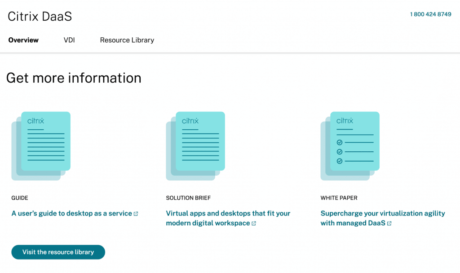The width and height of the screenshot is (460, 273).
Task: Click the SOLUTION BRIEF category label
Action: coord(188,198)
